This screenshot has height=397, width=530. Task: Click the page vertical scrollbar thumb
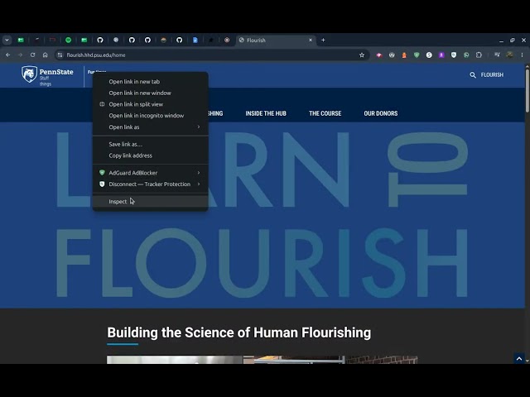528,90
